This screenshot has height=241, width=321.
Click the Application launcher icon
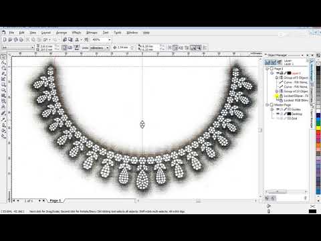pyautogui.click(x=77, y=39)
